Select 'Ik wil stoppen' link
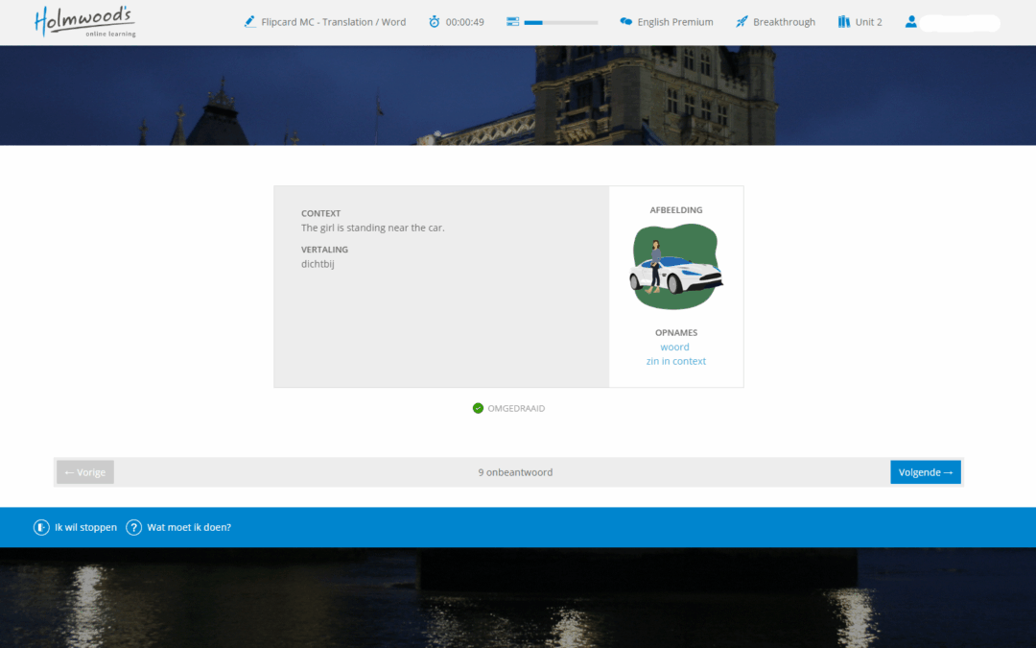The width and height of the screenshot is (1036, 648). click(86, 527)
